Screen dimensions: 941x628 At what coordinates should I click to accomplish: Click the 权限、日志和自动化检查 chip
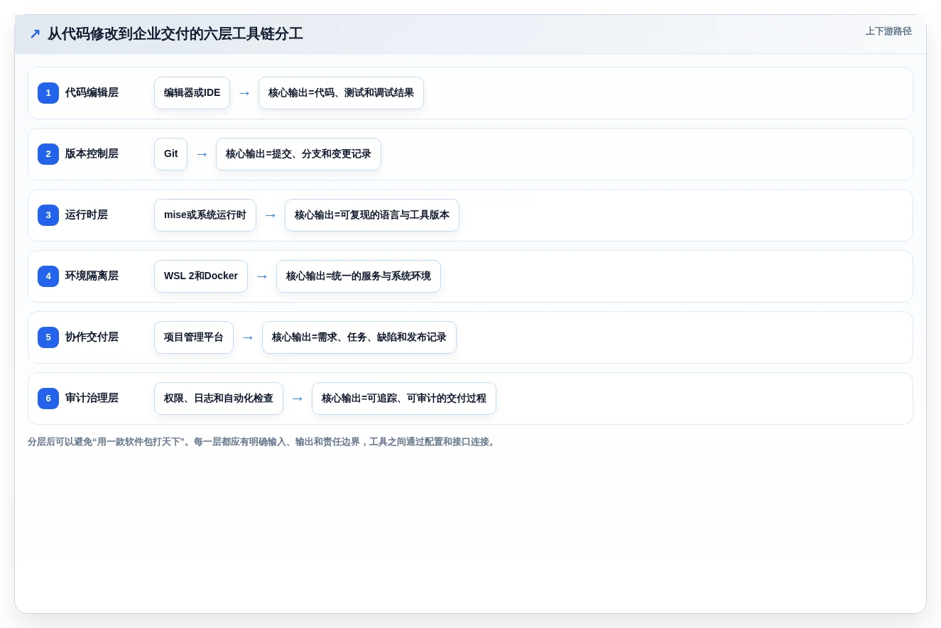pos(219,399)
